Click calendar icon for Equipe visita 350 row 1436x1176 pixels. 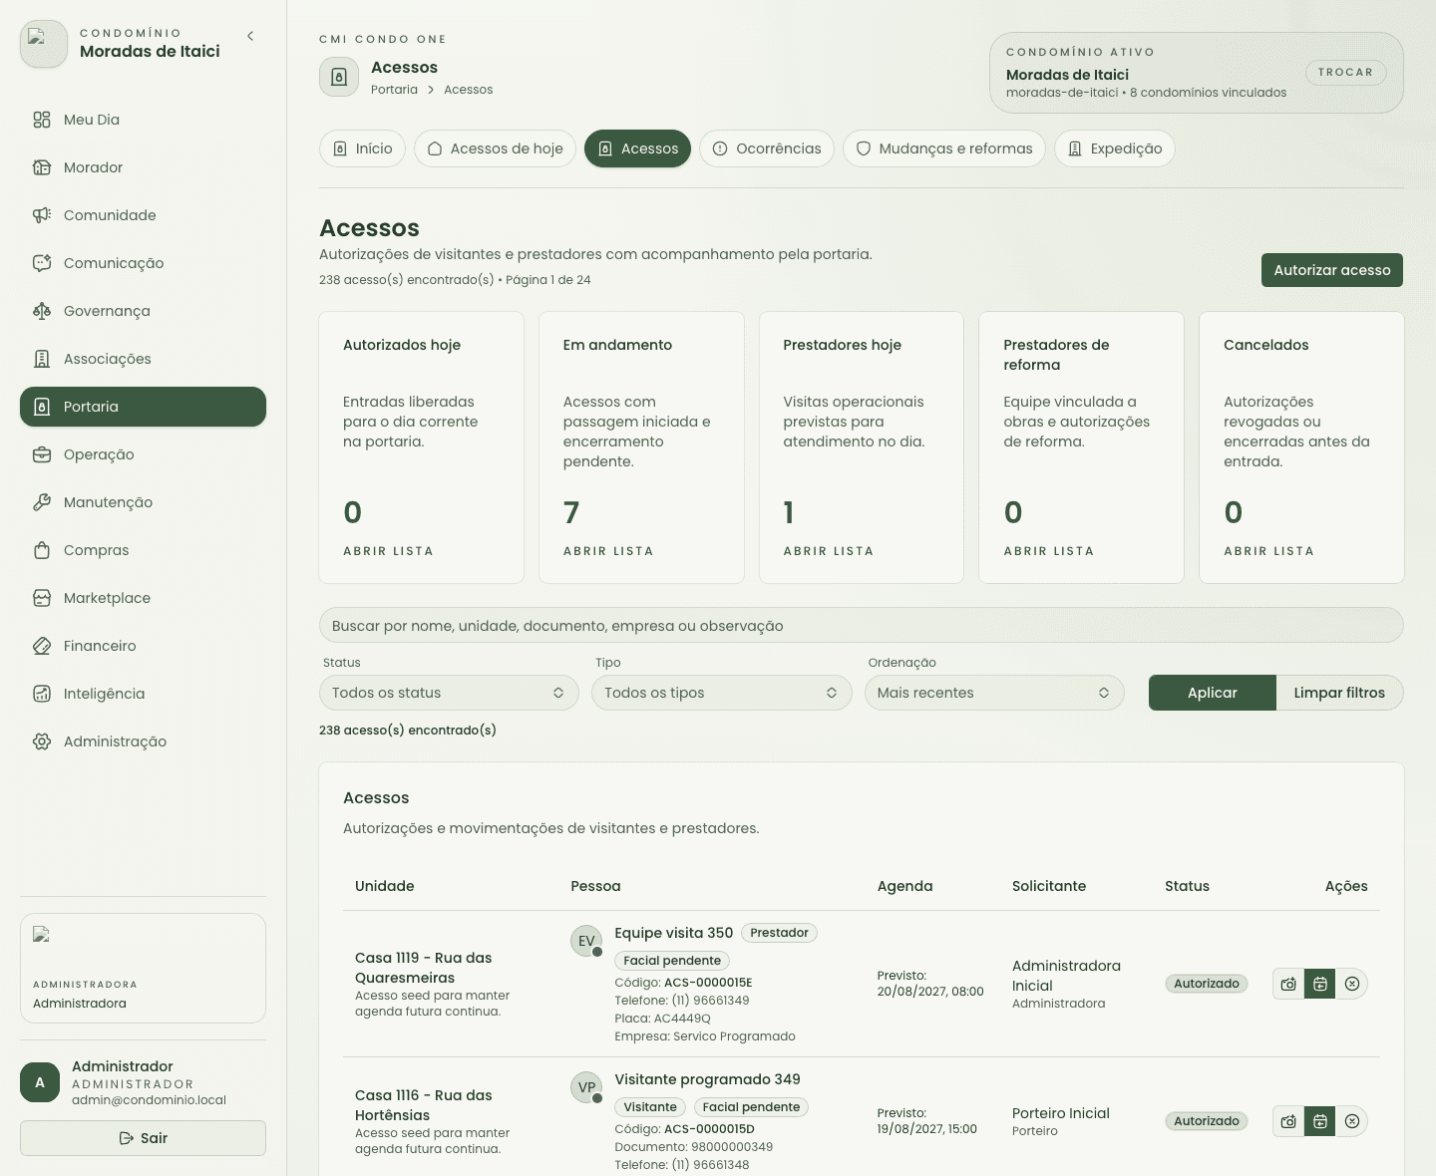[1320, 984]
